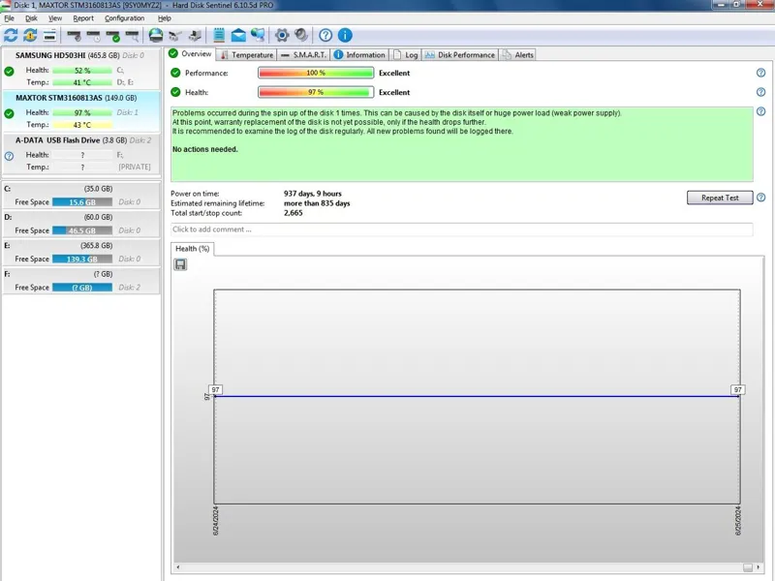Click the help icon beside the Performance bar
Viewport: 775px width, 581px height.
click(760, 73)
